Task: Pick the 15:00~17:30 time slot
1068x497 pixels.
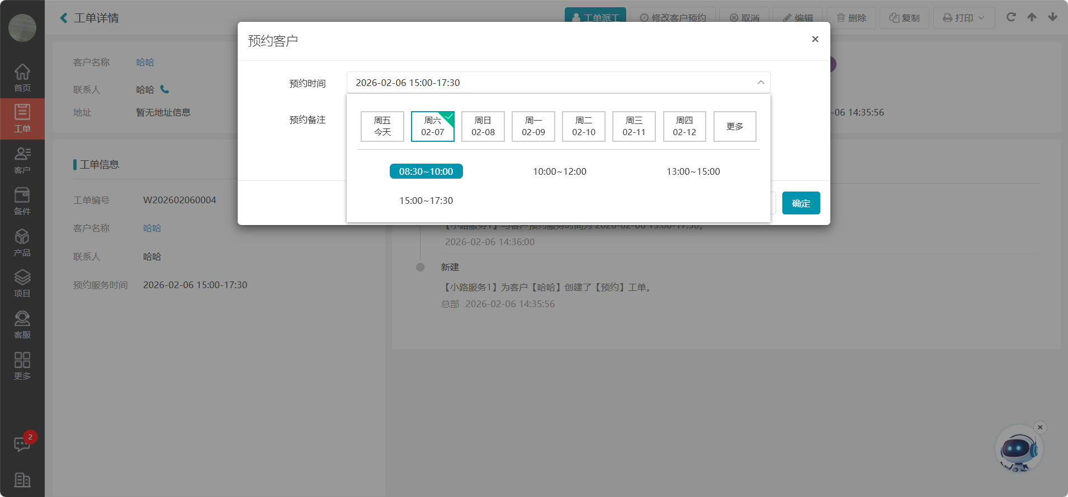Action: point(426,200)
